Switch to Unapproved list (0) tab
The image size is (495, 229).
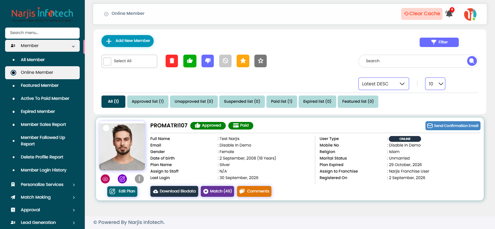194,102
